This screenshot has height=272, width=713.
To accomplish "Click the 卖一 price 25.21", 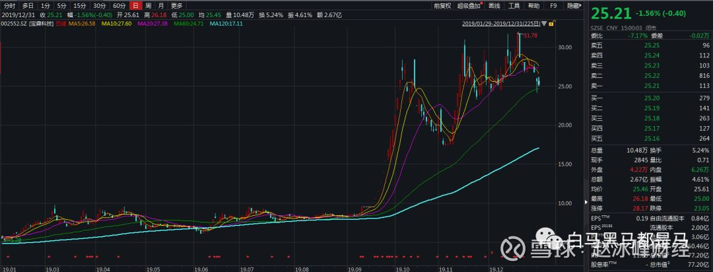I will point(651,86).
